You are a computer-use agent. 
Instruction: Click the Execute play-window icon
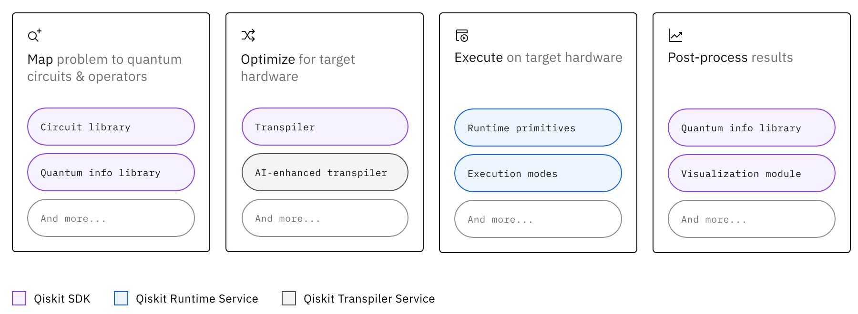(462, 36)
